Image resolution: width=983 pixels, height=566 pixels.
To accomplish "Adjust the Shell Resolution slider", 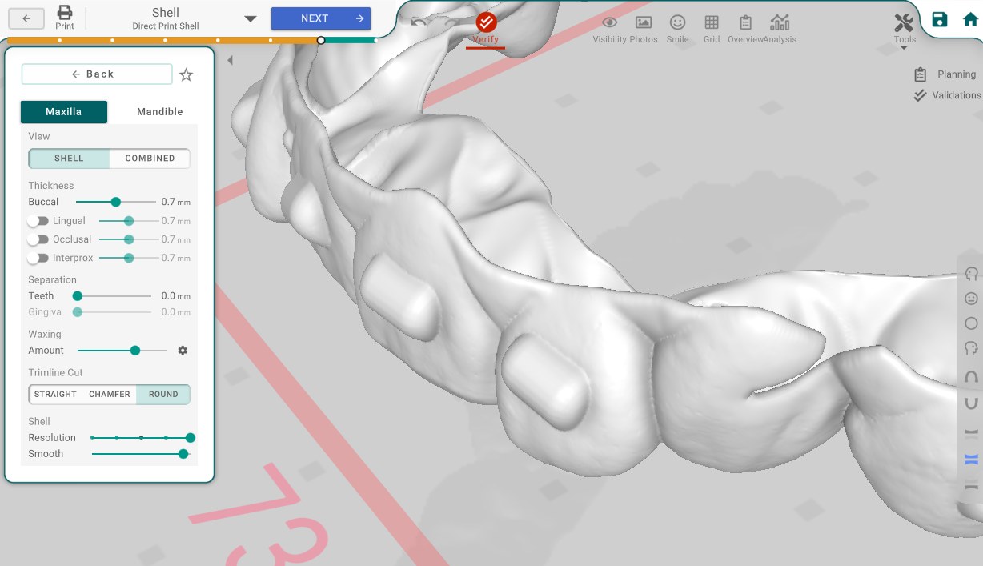I will [x=143, y=438].
